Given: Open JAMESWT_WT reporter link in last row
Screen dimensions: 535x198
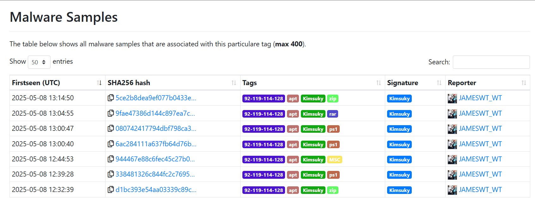Looking at the screenshot, I should pyautogui.click(x=480, y=190).
